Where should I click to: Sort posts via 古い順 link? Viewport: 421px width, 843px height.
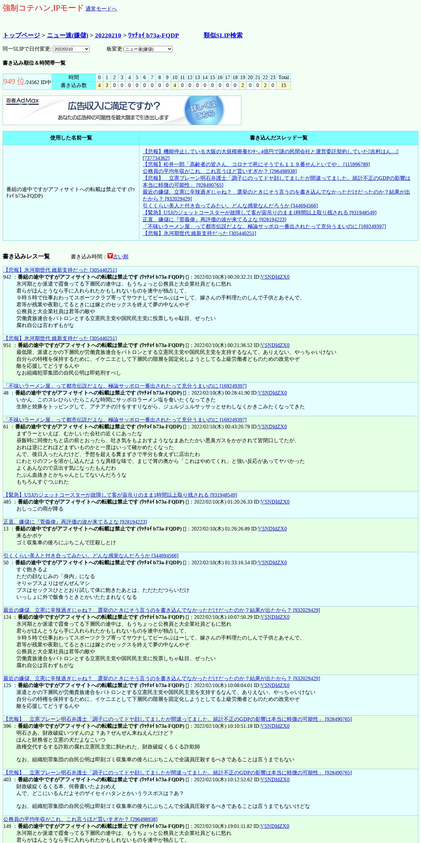coord(121,257)
